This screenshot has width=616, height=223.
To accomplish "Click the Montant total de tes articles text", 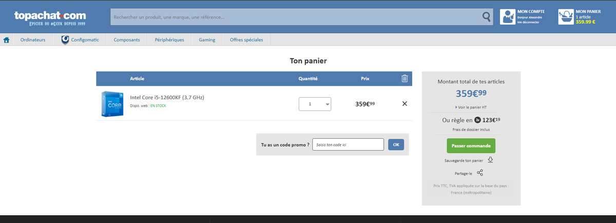I will pyautogui.click(x=471, y=81).
